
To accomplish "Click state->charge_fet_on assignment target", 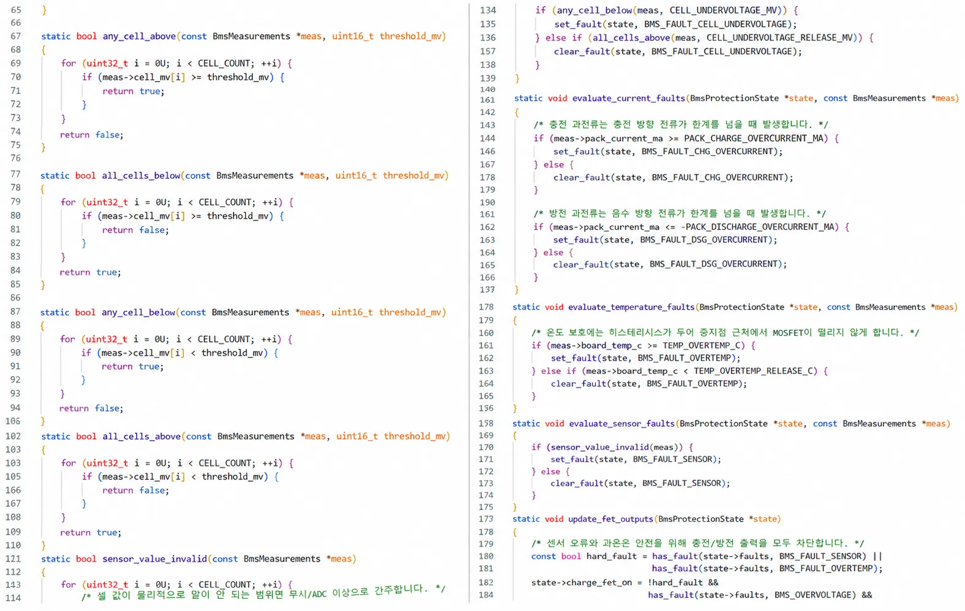I will (x=582, y=583).
